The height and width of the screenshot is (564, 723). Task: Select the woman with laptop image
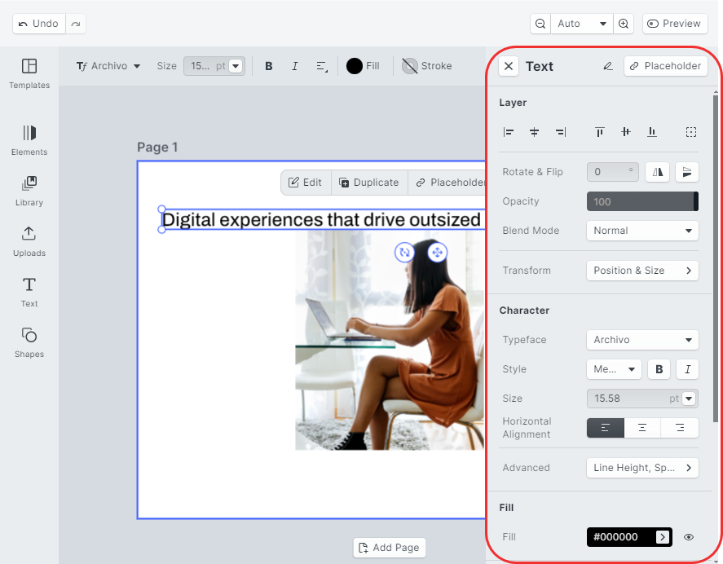[390, 340]
